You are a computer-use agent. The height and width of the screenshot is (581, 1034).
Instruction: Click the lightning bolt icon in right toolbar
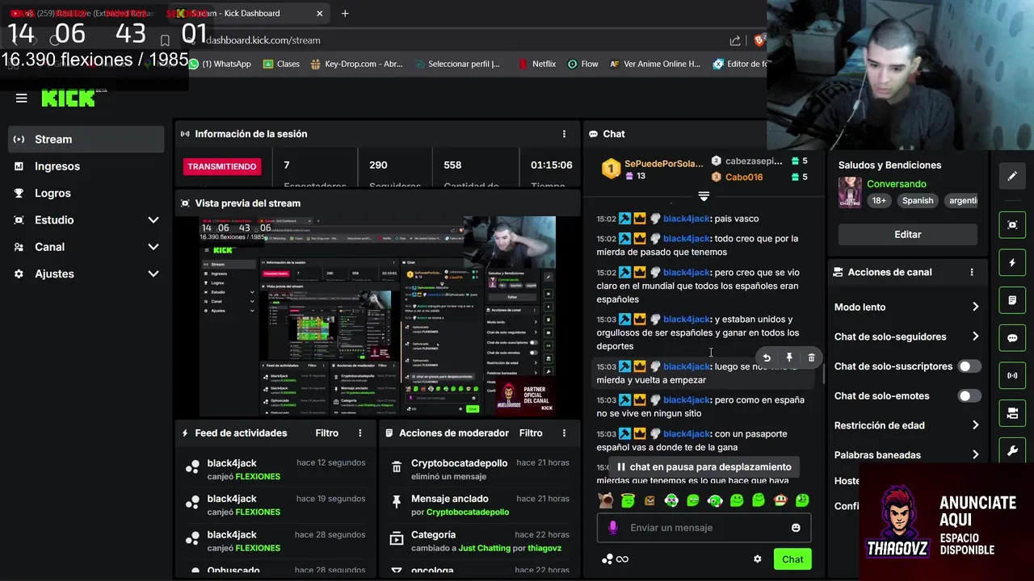[x=1012, y=262]
